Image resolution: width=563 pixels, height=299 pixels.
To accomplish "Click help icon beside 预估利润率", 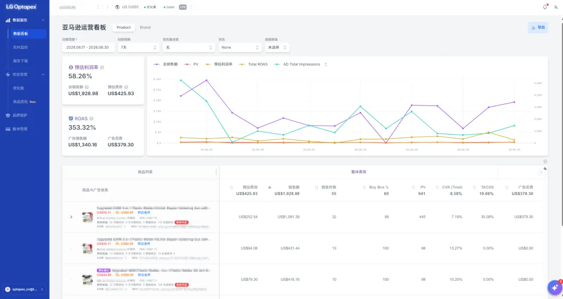I will [102, 67].
